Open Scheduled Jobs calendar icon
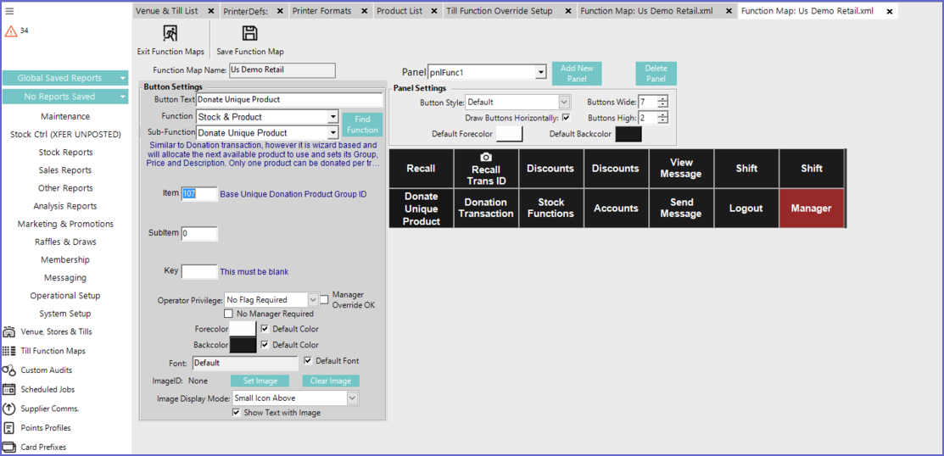The image size is (944, 456). click(9, 389)
